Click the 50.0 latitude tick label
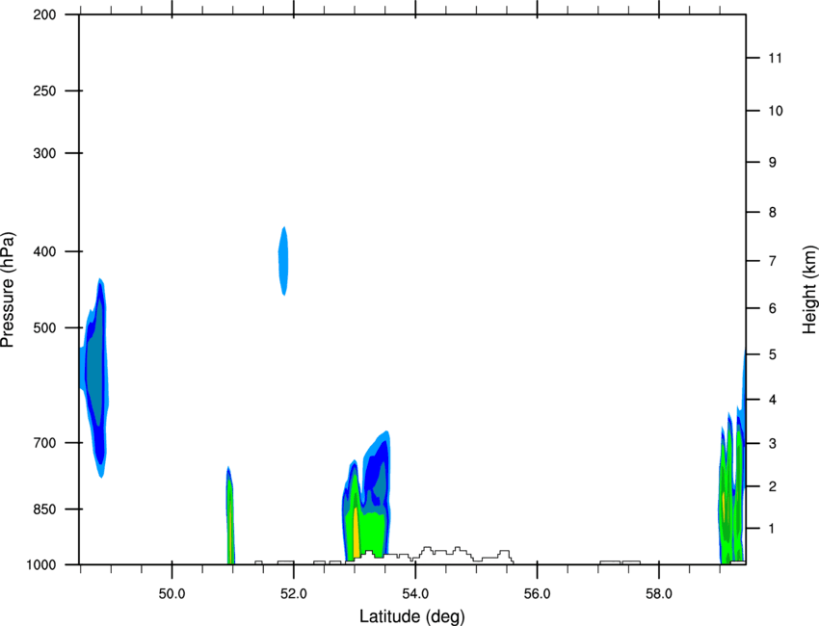Viewport: 819px width, 626px height. coord(172,594)
